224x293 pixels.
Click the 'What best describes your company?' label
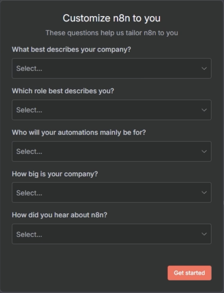coord(71,49)
